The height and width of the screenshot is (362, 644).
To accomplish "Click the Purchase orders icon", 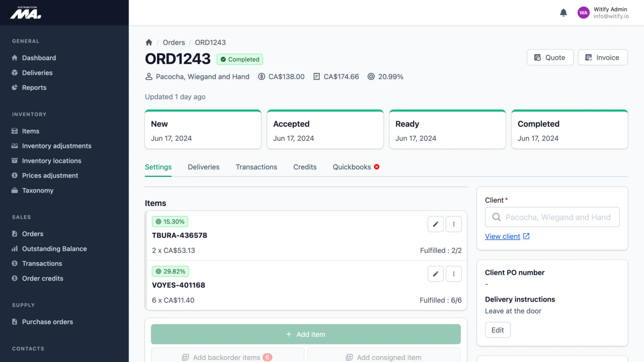I will coord(14,322).
